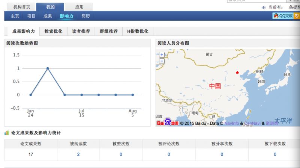Open 项目 in navigation bar
Screen dimensions: 300x168
[x=31, y=16]
